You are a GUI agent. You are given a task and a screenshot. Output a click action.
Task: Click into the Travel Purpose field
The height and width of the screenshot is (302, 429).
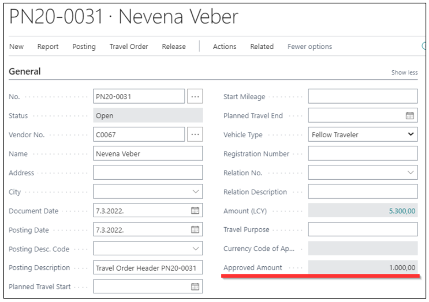(x=363, y=229)
